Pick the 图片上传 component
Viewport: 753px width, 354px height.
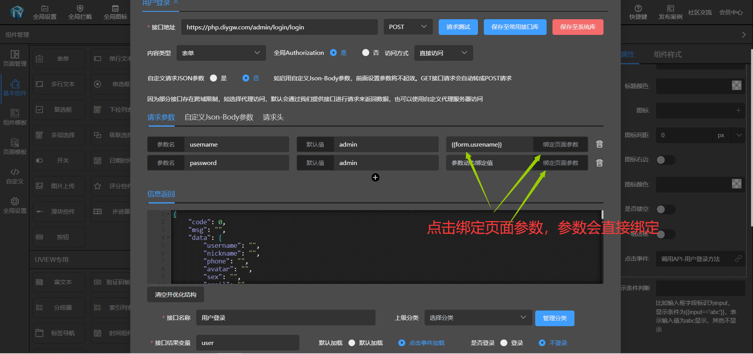click(x=59, y=186)
